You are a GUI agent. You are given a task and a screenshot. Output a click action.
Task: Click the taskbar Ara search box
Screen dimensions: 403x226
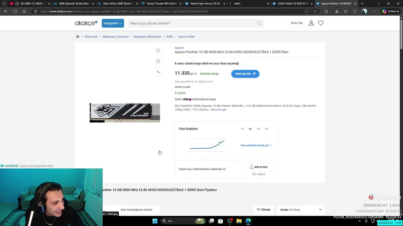pyautogui.click(x=183, y=221)
